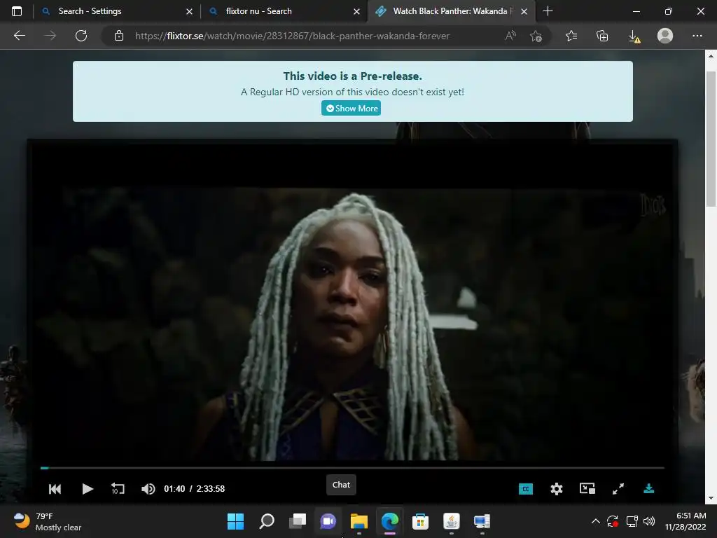Switch to Search - Settings tab
Viewport: 717px width, 538px height.
click(117, 11)
